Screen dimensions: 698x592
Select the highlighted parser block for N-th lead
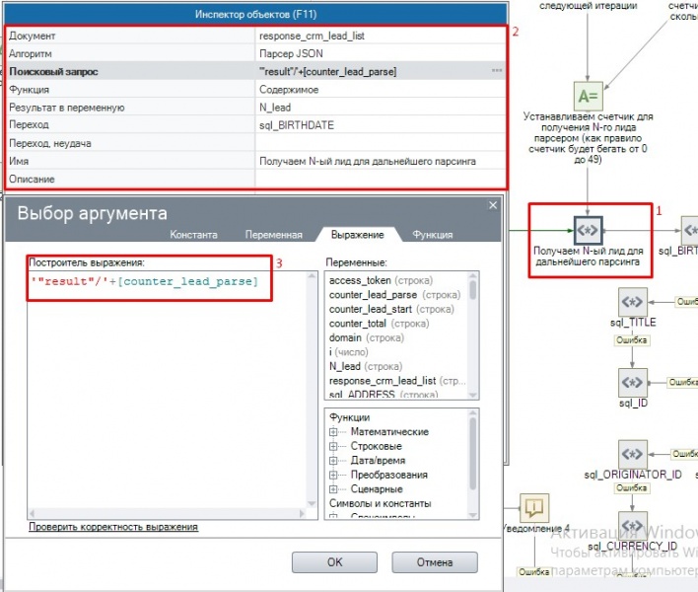(x=588, y=230)
